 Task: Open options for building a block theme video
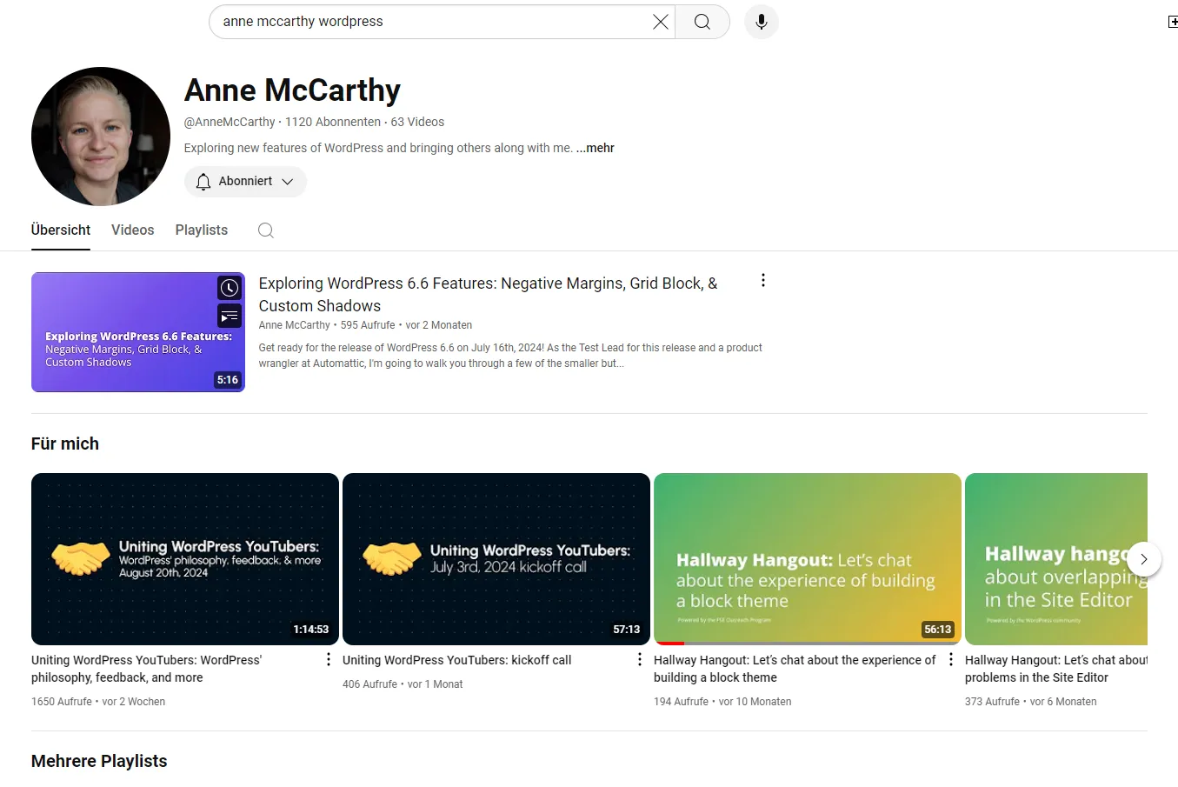[x=950, y=660]
